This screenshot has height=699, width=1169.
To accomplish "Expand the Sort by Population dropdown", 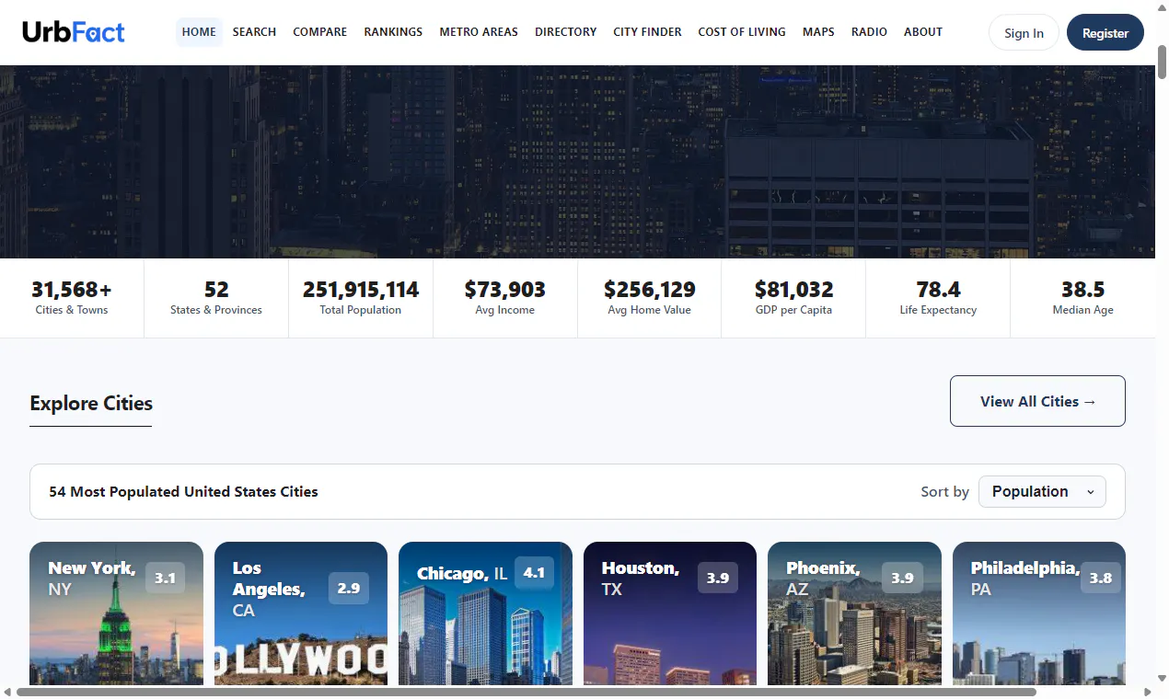I will [x=1042, y=491].
